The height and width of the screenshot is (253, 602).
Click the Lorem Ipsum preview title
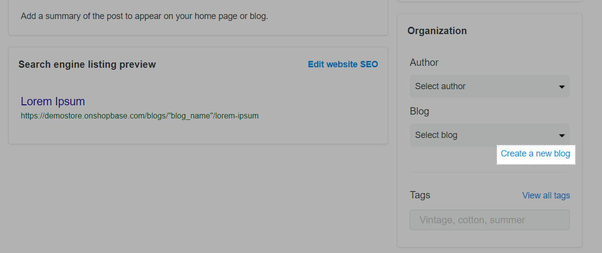point(53,101)
